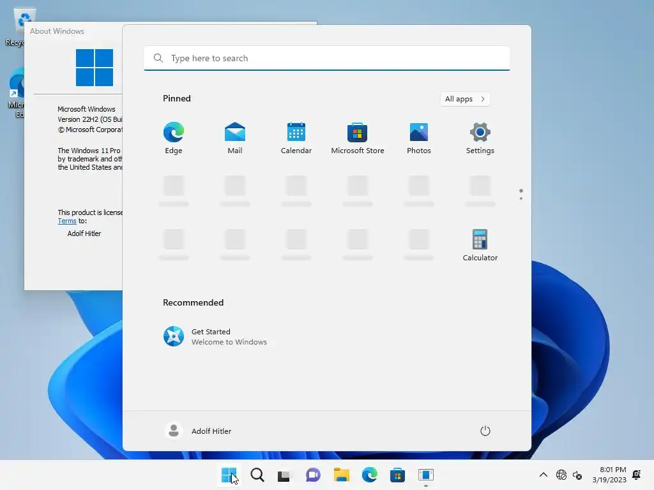Open the network status tray icon
654x490 pixels.
[x=561, y=475]
